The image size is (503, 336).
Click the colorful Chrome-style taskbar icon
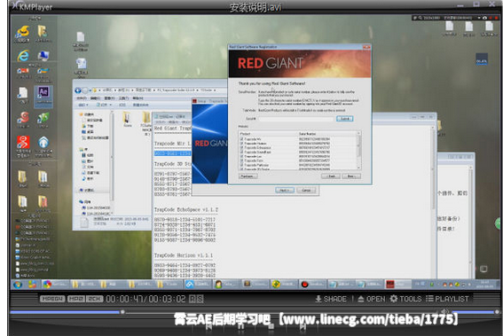47,285
